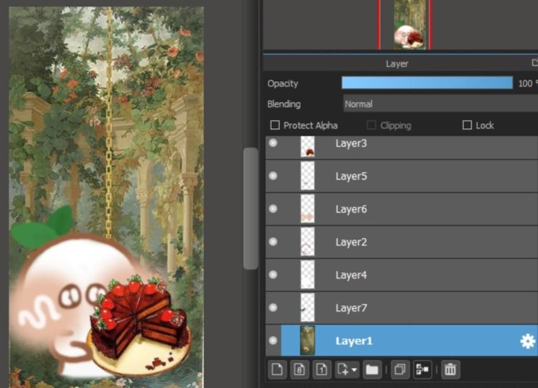
Task: Hide Layer3 with its visibility dot
Action: pyautogui.click(x=273, y=143)
